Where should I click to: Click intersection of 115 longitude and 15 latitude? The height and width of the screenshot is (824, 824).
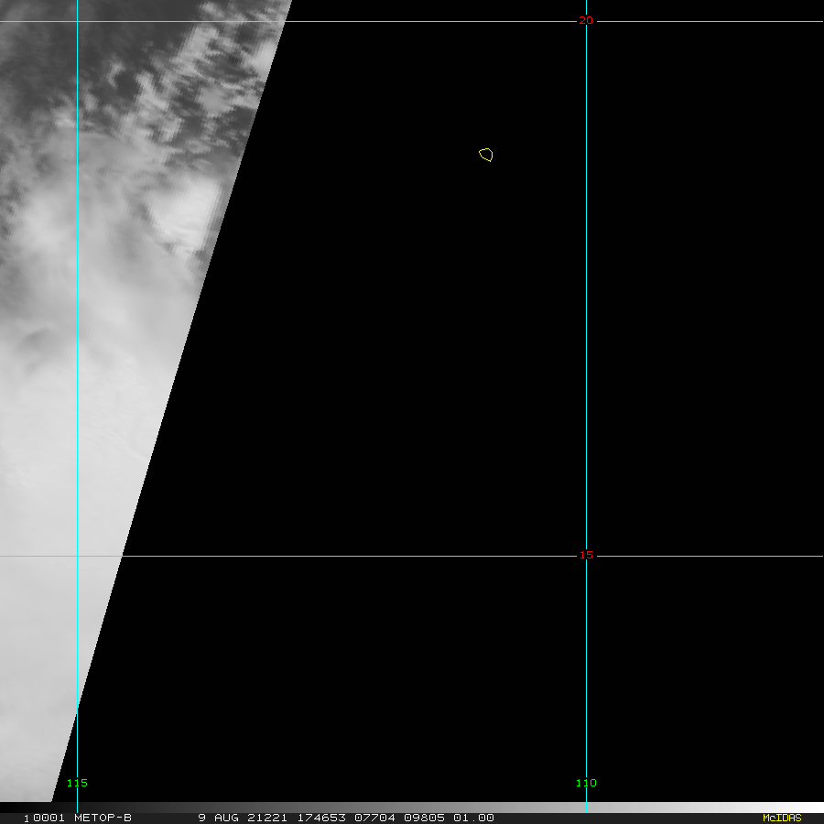(x=78, y=556)
